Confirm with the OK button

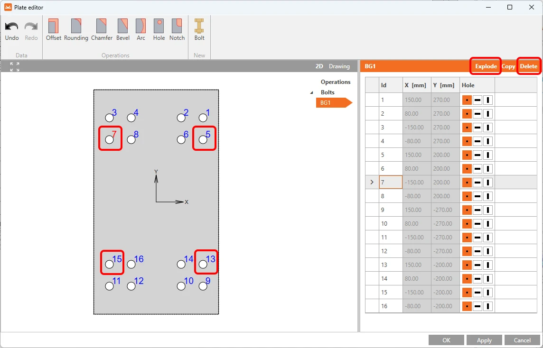coord(446,340)
